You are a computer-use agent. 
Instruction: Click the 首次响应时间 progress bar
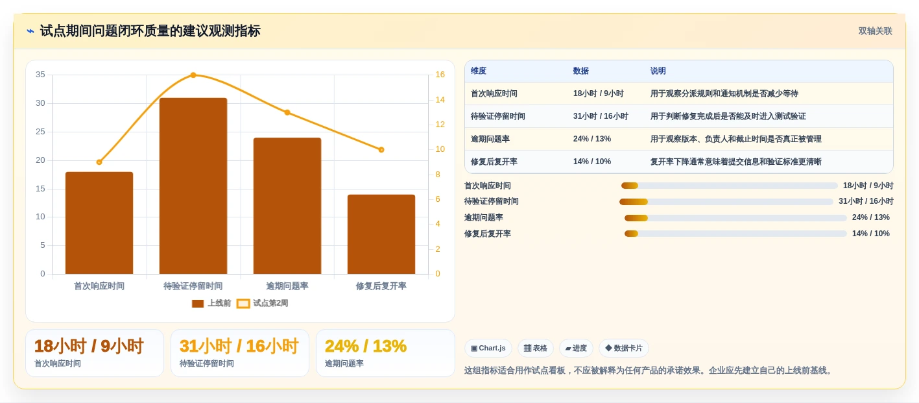[730, 186]
